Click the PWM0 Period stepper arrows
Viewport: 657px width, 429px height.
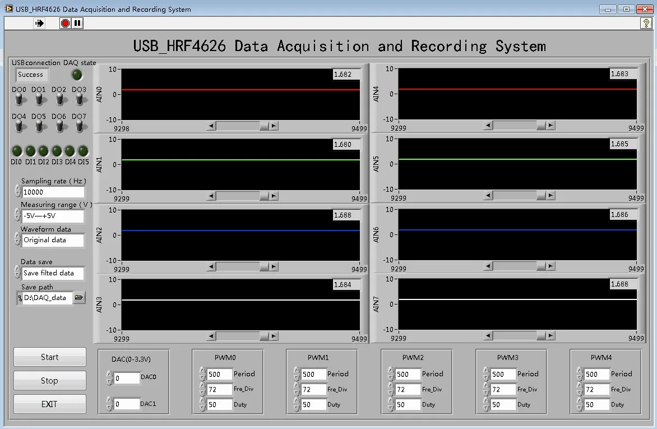tap(202, 373)
